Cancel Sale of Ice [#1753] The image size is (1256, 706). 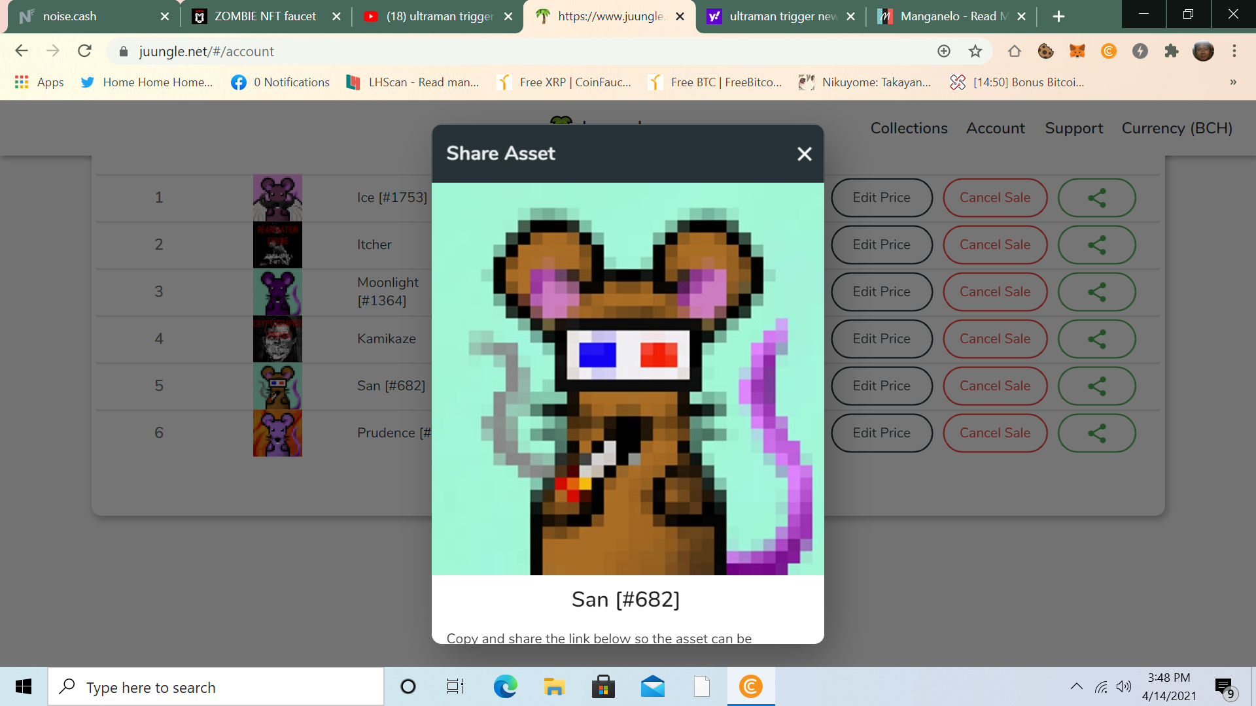[x=995, y=197]
